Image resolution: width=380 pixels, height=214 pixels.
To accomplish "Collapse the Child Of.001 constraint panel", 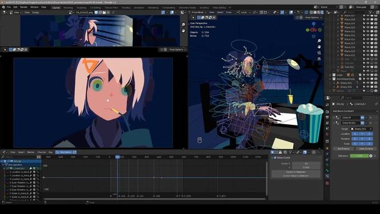I will click(x=334, y=123).
